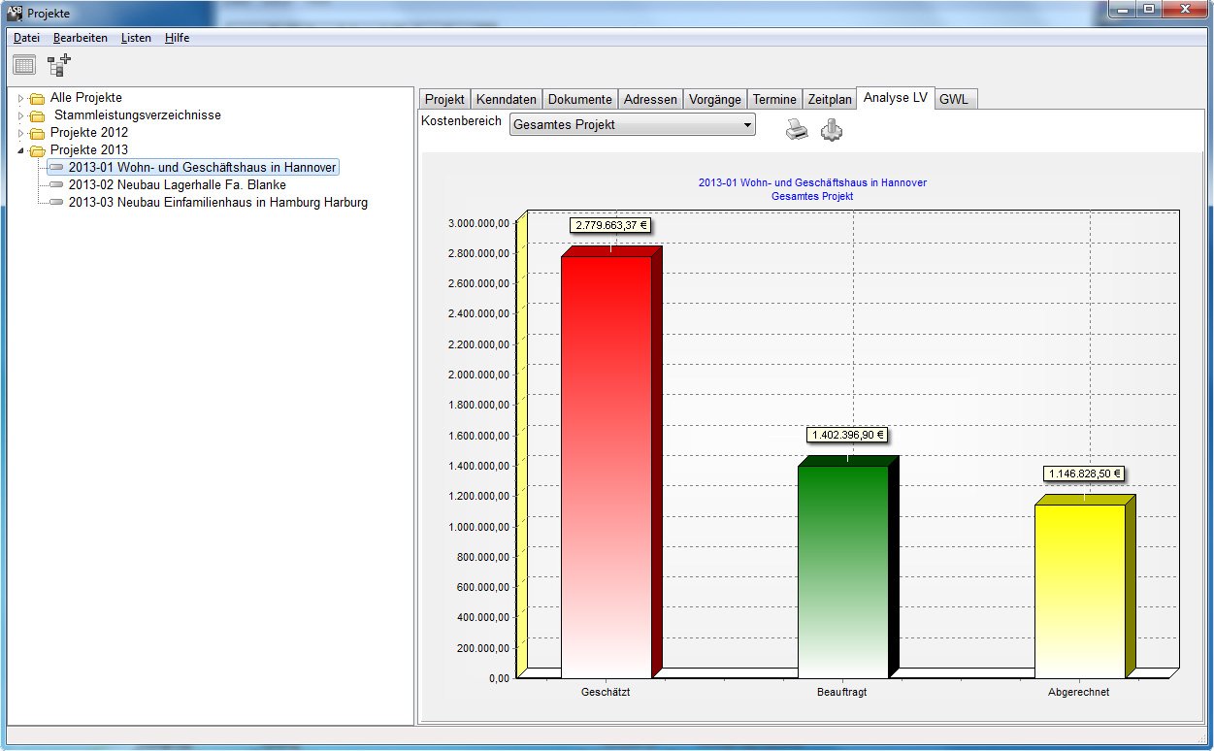
Task: Click the tree structure toolbar icon
Action: pos(59,66)
